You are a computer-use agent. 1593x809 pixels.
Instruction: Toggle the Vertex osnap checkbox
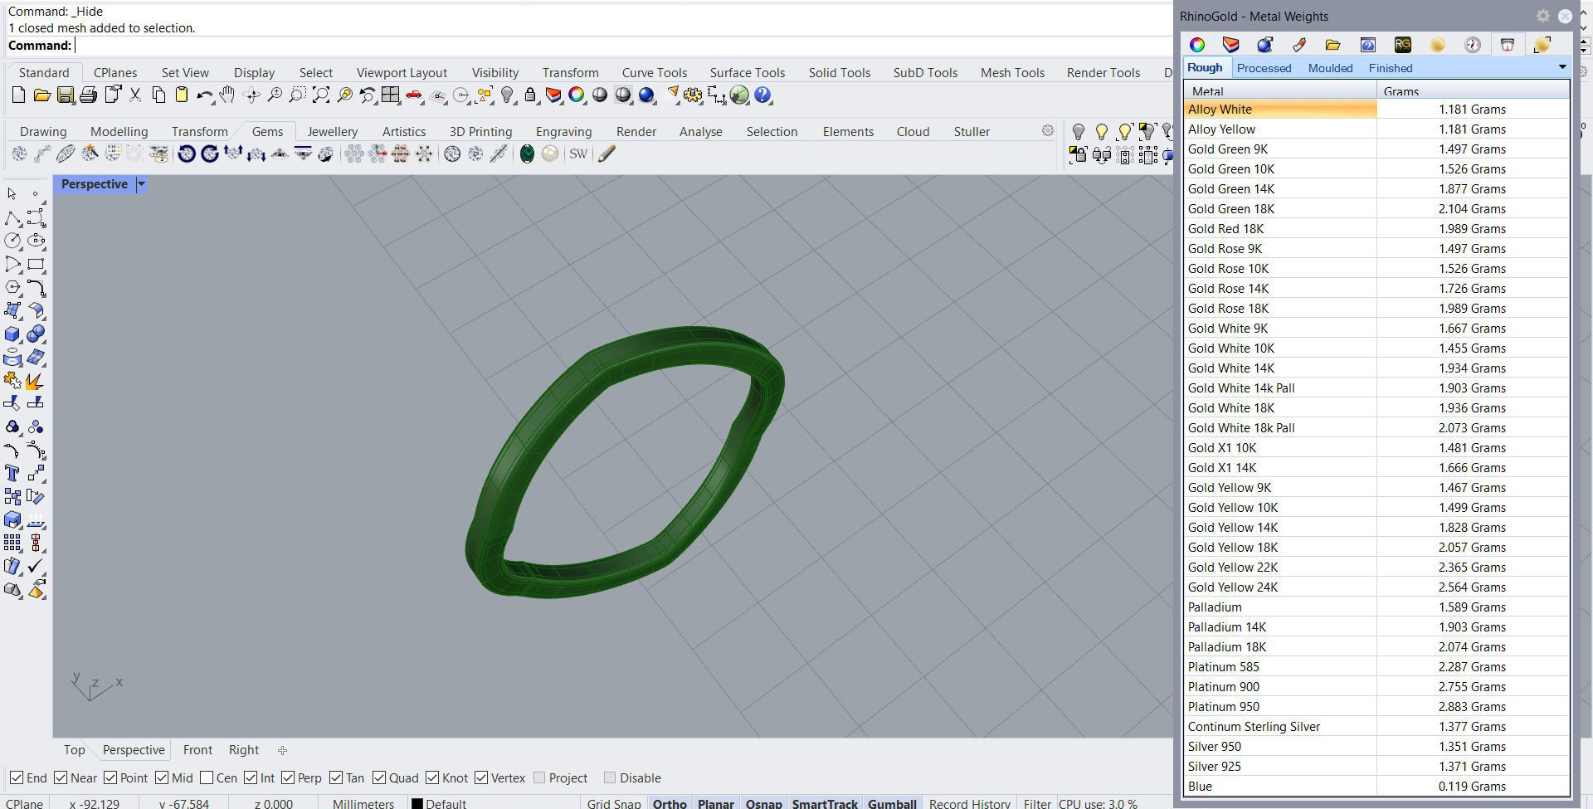pyautogui.click(x=481, y=777)
